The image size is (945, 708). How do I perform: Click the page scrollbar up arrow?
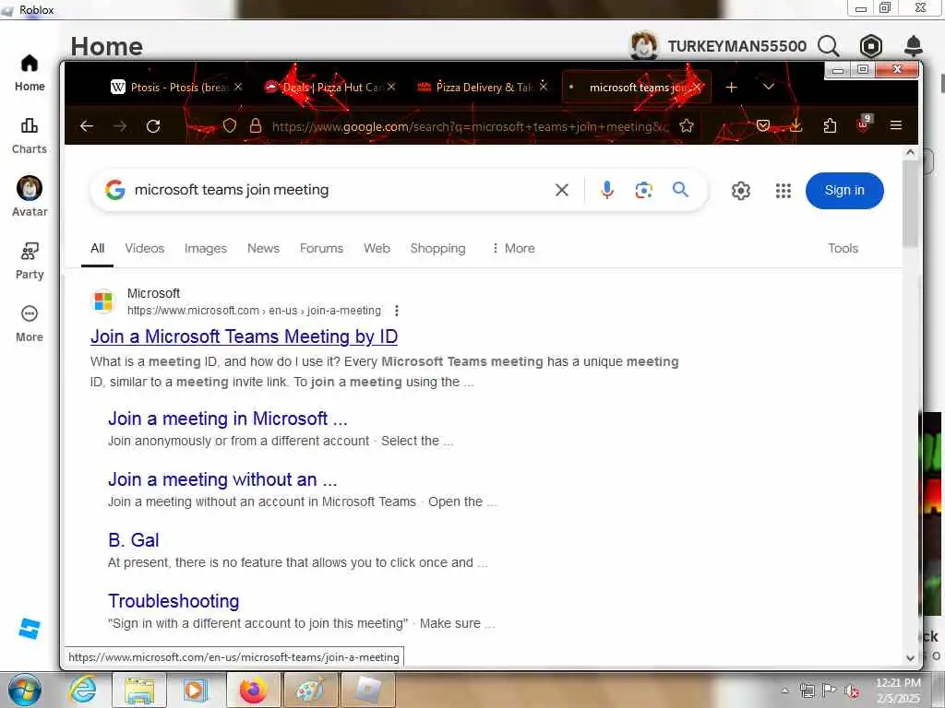910,153
